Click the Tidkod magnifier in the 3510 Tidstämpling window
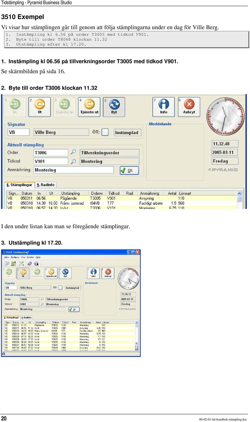The width and height of the screenshot is (250, 422). [42, 304]
